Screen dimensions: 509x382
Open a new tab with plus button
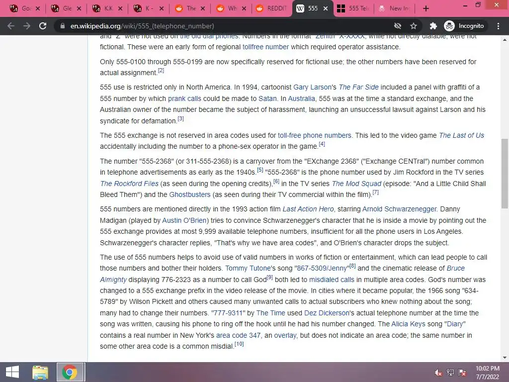pyautogui.click(x=426, y=8)
